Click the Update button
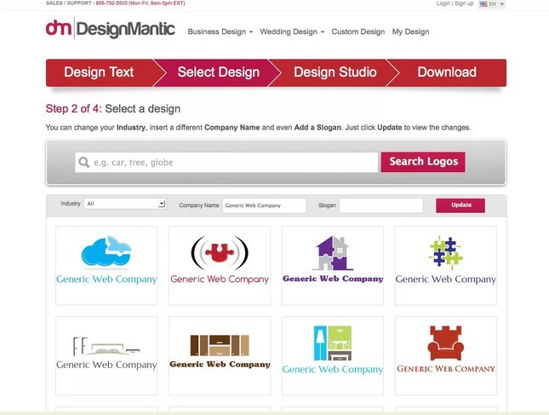 460,205
